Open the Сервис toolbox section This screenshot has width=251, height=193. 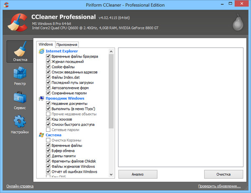coord(20,100)
